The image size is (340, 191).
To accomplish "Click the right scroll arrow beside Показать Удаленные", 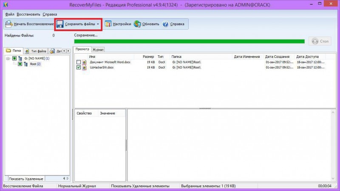I will click(68, 178).
